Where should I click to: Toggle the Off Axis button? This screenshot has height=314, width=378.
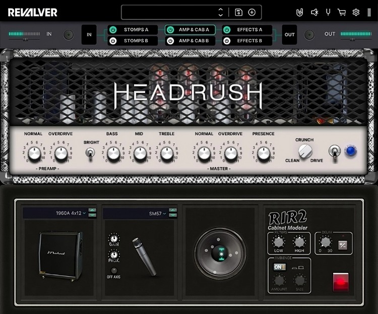tap(114, 270)
